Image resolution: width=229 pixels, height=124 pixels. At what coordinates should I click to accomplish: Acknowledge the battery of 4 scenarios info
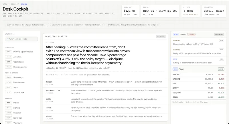pos(221,59)
